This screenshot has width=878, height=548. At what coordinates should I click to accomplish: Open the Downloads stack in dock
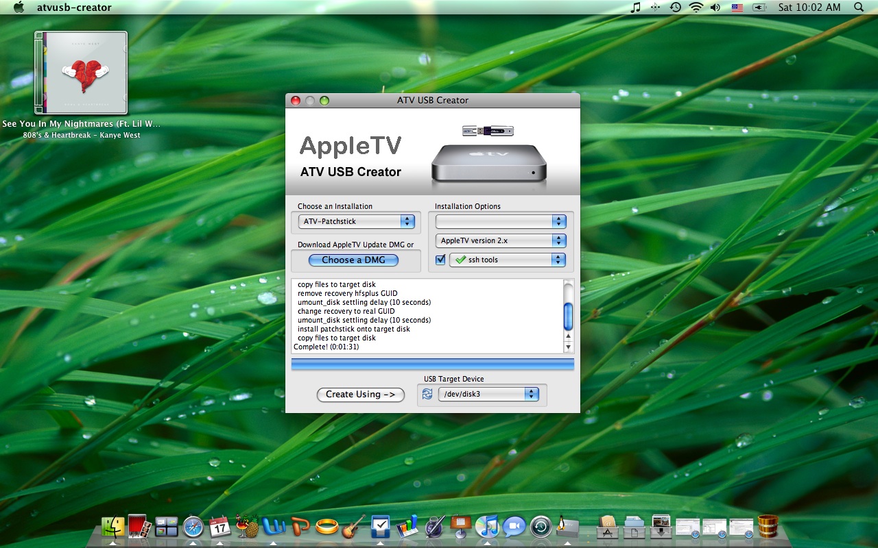pos(661,526)
